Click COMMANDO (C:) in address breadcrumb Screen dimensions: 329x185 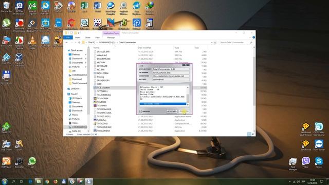pyautogui.click(x=107, y=42)
